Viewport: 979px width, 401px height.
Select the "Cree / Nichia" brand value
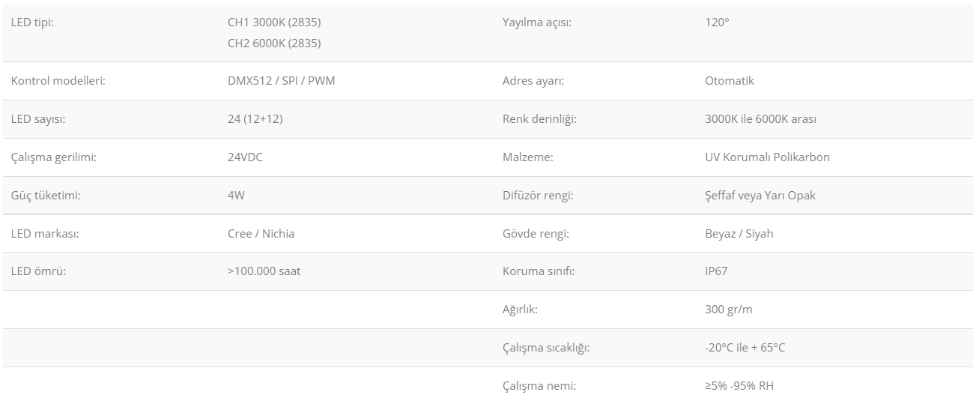261,234
